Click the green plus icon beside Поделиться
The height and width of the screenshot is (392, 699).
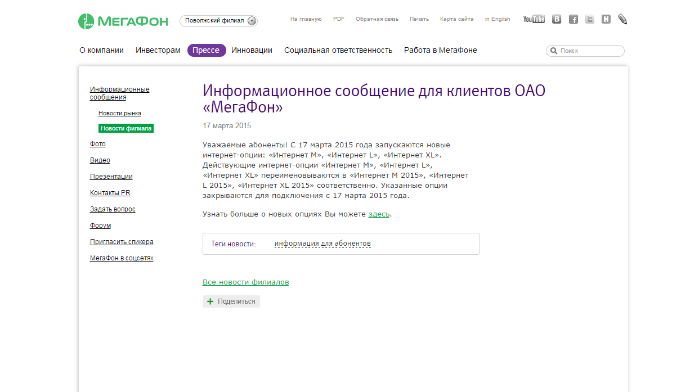[210, 301]
